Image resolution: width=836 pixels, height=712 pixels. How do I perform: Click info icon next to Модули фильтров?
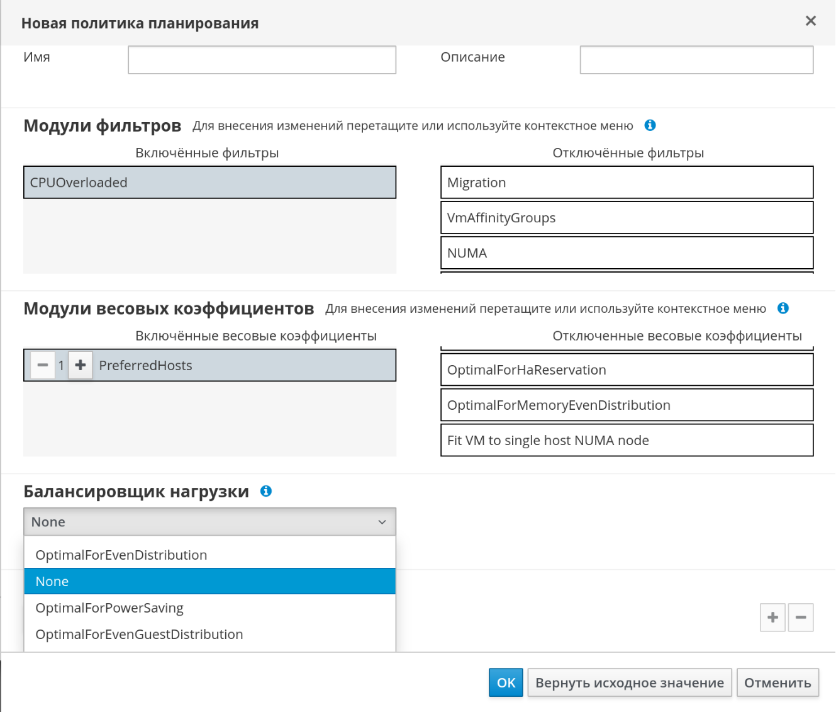pyautogui.click(x=650, y=125)
